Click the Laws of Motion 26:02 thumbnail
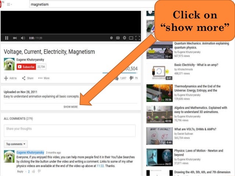This screenshot has width=235, height=176. [159, 158]
